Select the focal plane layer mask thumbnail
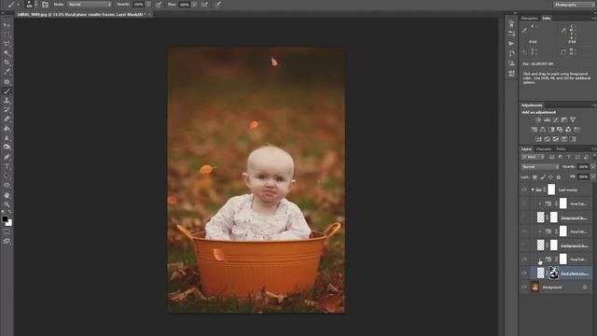The height and width of the screenshot is (336, 597). [553, 273]
